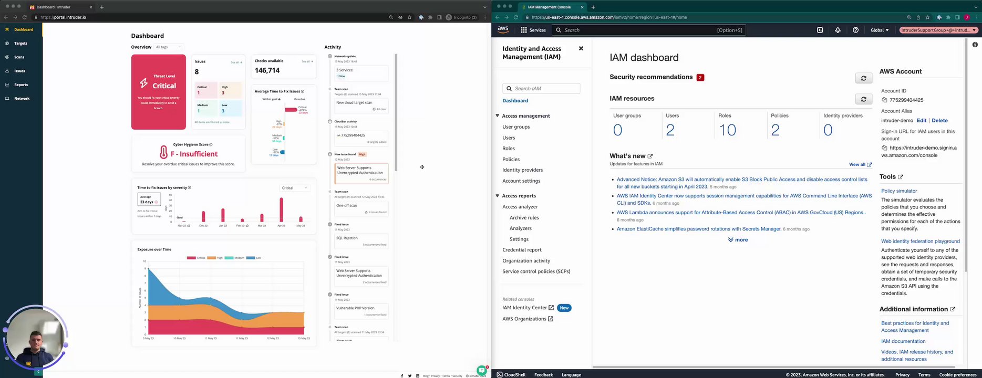Open IntruderSupportGroup account menu
Viewport: 982px width, 378px height.
coord(938,30)
